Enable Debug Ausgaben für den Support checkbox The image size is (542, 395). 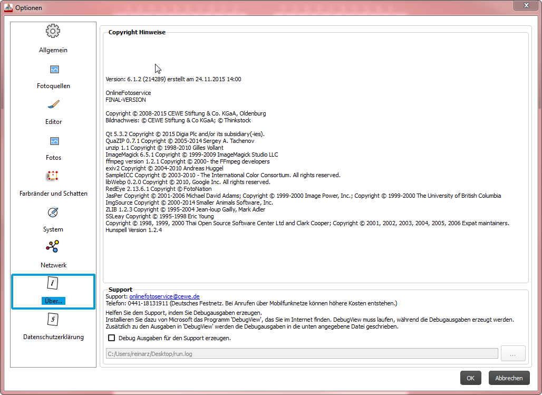click(112, 338)
